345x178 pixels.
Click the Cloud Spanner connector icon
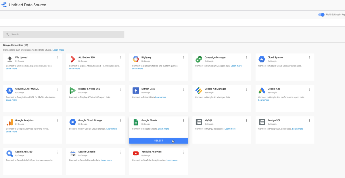coord(262,59)
